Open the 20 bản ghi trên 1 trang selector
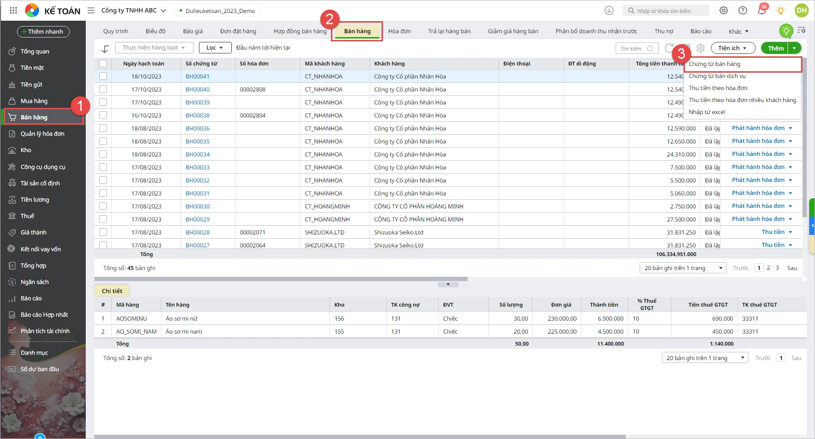Viewport: 815px width, 439px height. [x=683, y=268]
